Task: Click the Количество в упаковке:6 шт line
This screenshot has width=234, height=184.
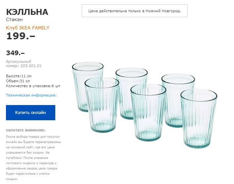Action: (x=33, y=86)
